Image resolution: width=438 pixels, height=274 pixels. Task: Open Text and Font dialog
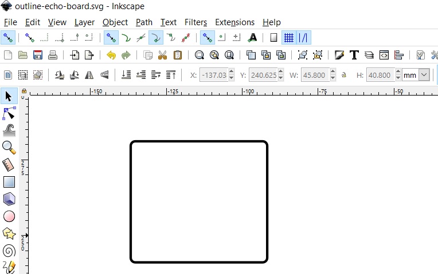tap(354, 55)
